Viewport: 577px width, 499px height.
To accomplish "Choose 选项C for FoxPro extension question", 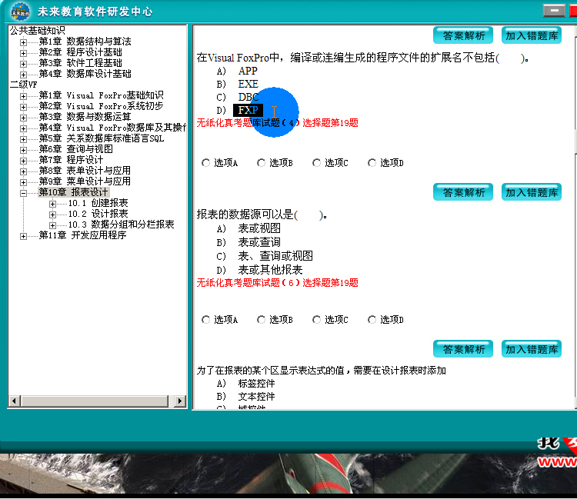I will (x=316, y=162).
